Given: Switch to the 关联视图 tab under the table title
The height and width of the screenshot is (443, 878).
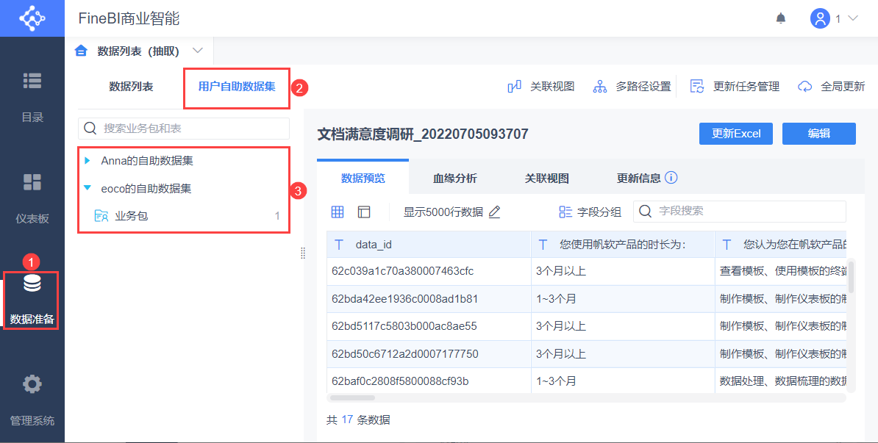Looking at the screenshot, I should 546,179.
